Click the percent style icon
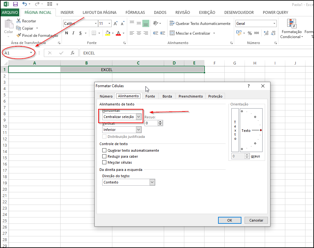Screen dimensions: 314x248 click(250, 33)
